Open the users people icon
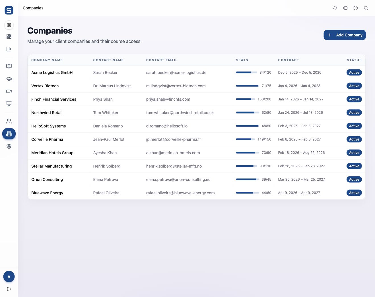 click(x=9, y=121)
